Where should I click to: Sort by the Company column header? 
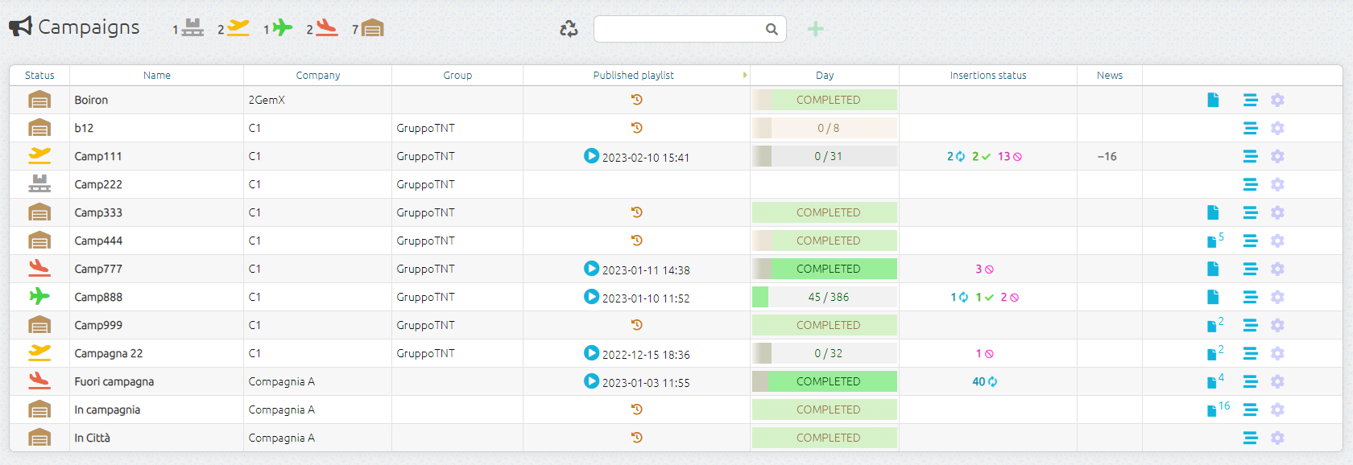tap(318, 75)
